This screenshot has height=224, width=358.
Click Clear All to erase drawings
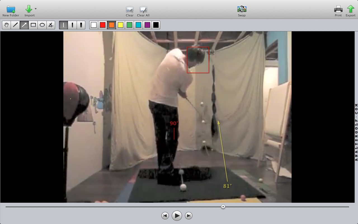(143, 9)
